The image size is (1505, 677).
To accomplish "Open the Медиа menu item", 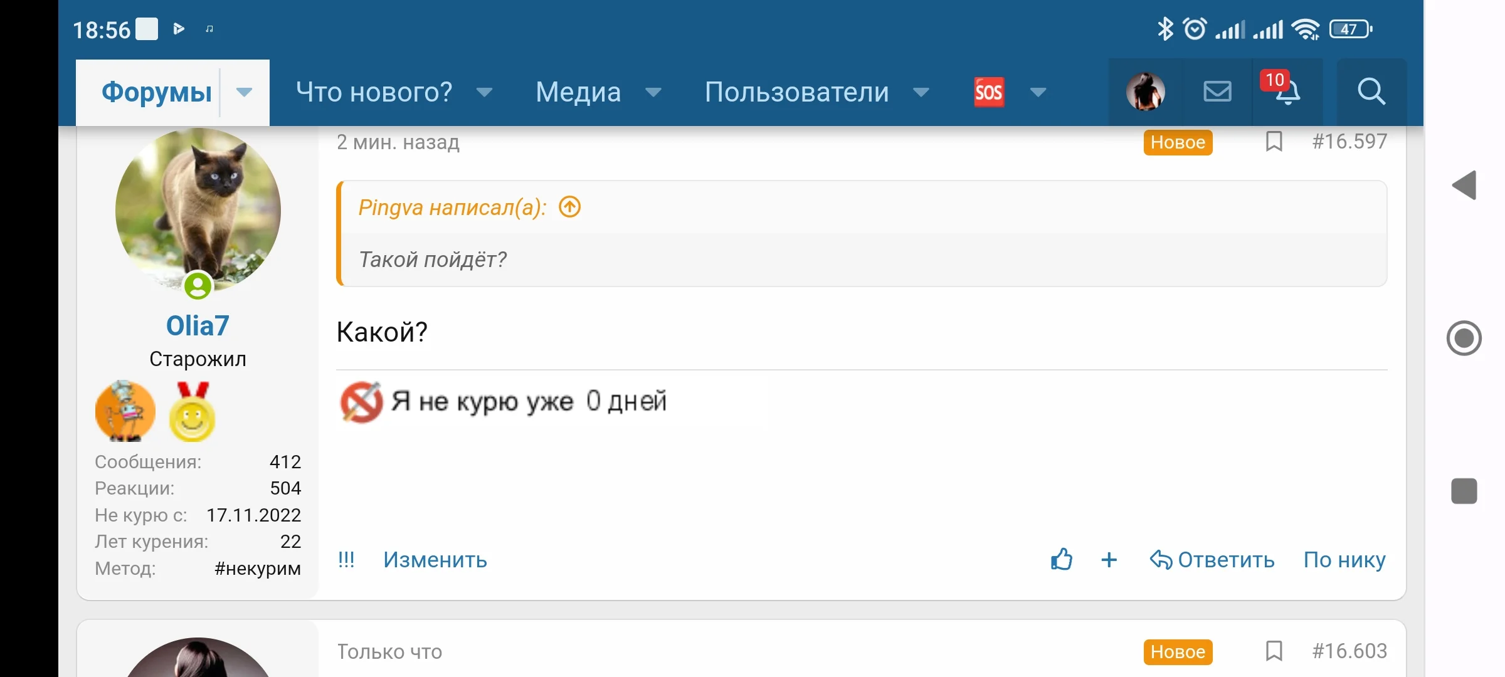I will click(x=577, y=92).
